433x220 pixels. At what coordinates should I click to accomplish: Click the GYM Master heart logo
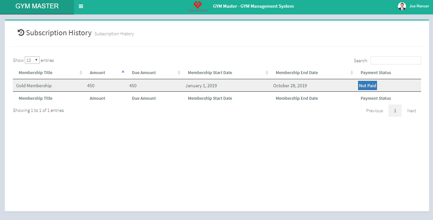(198, 6)
